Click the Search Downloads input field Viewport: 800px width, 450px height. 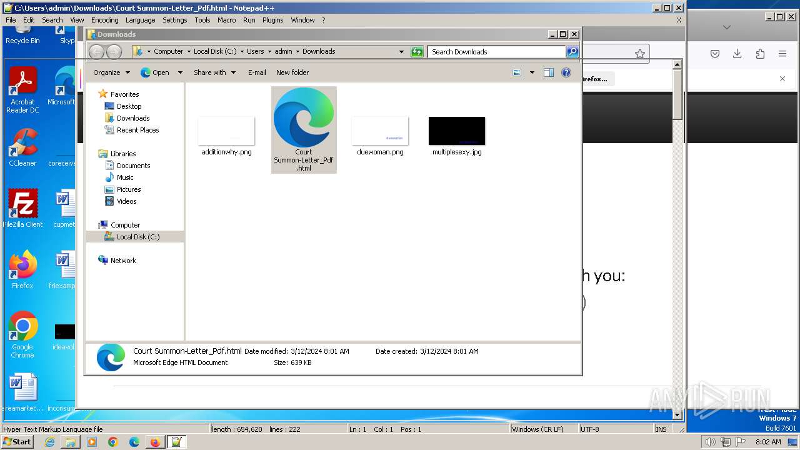point(497,52)
